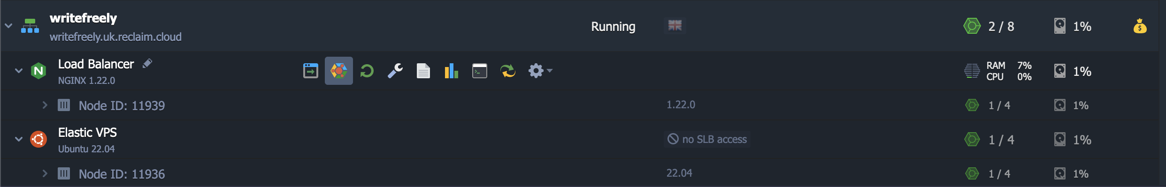This screenshot has width=1166, height=187.
Task: Open Load Balancer in browser icon
Action: tap(310, 71)
